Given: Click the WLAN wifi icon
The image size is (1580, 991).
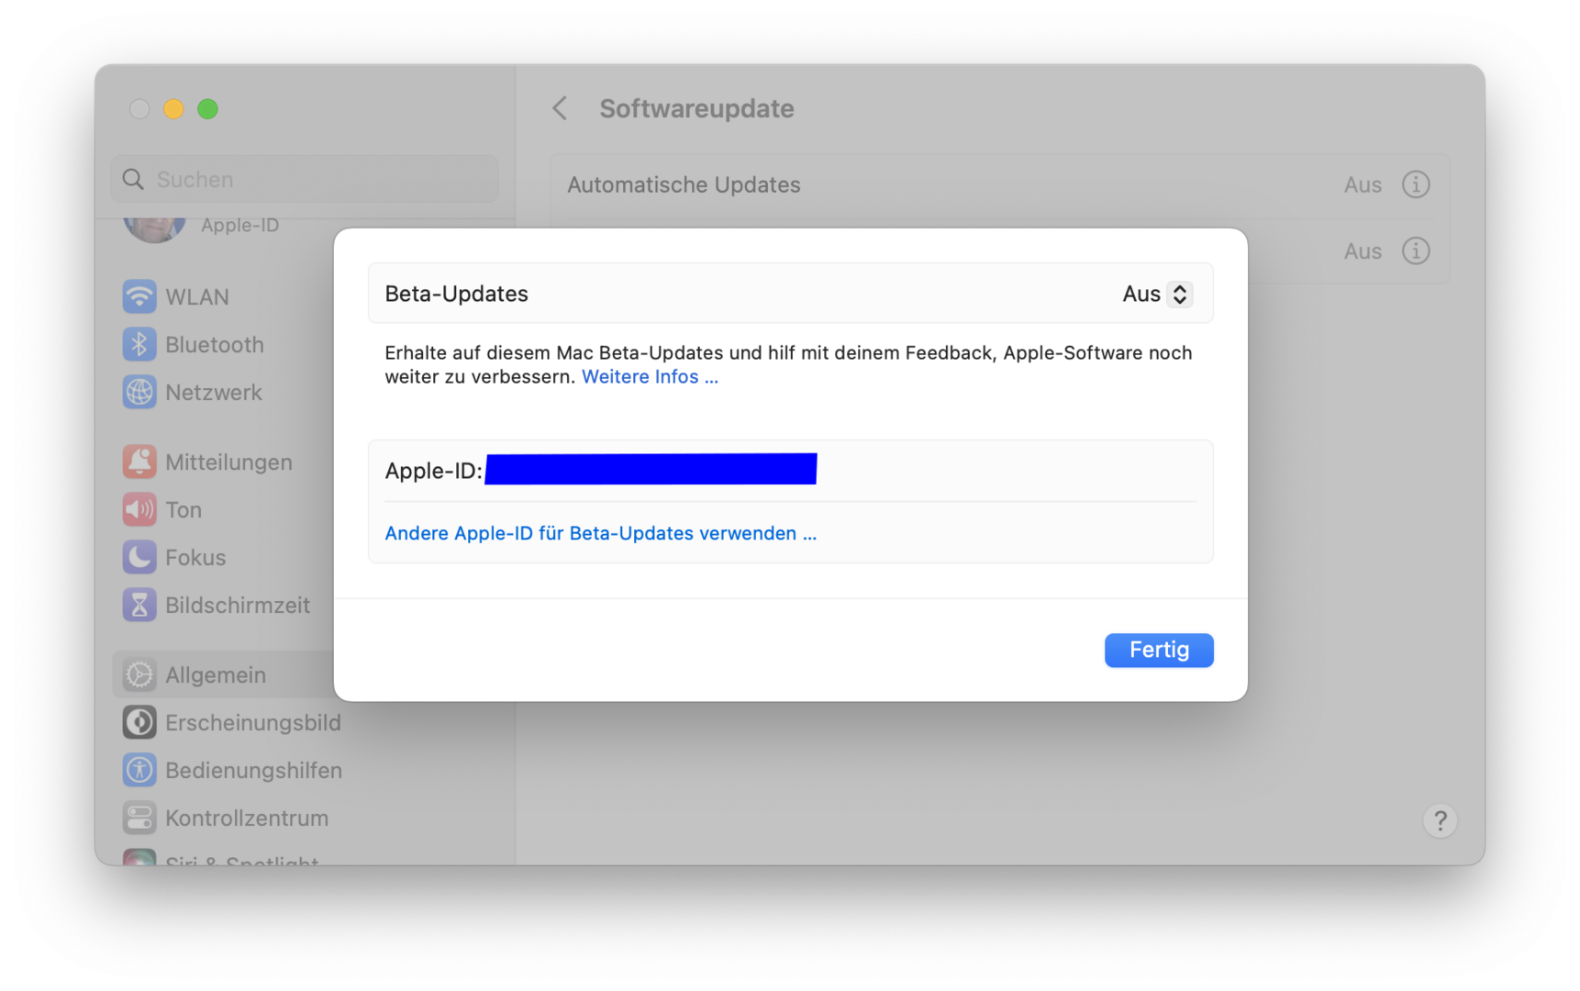Looking at the screenshot, I should click(139, 296).
